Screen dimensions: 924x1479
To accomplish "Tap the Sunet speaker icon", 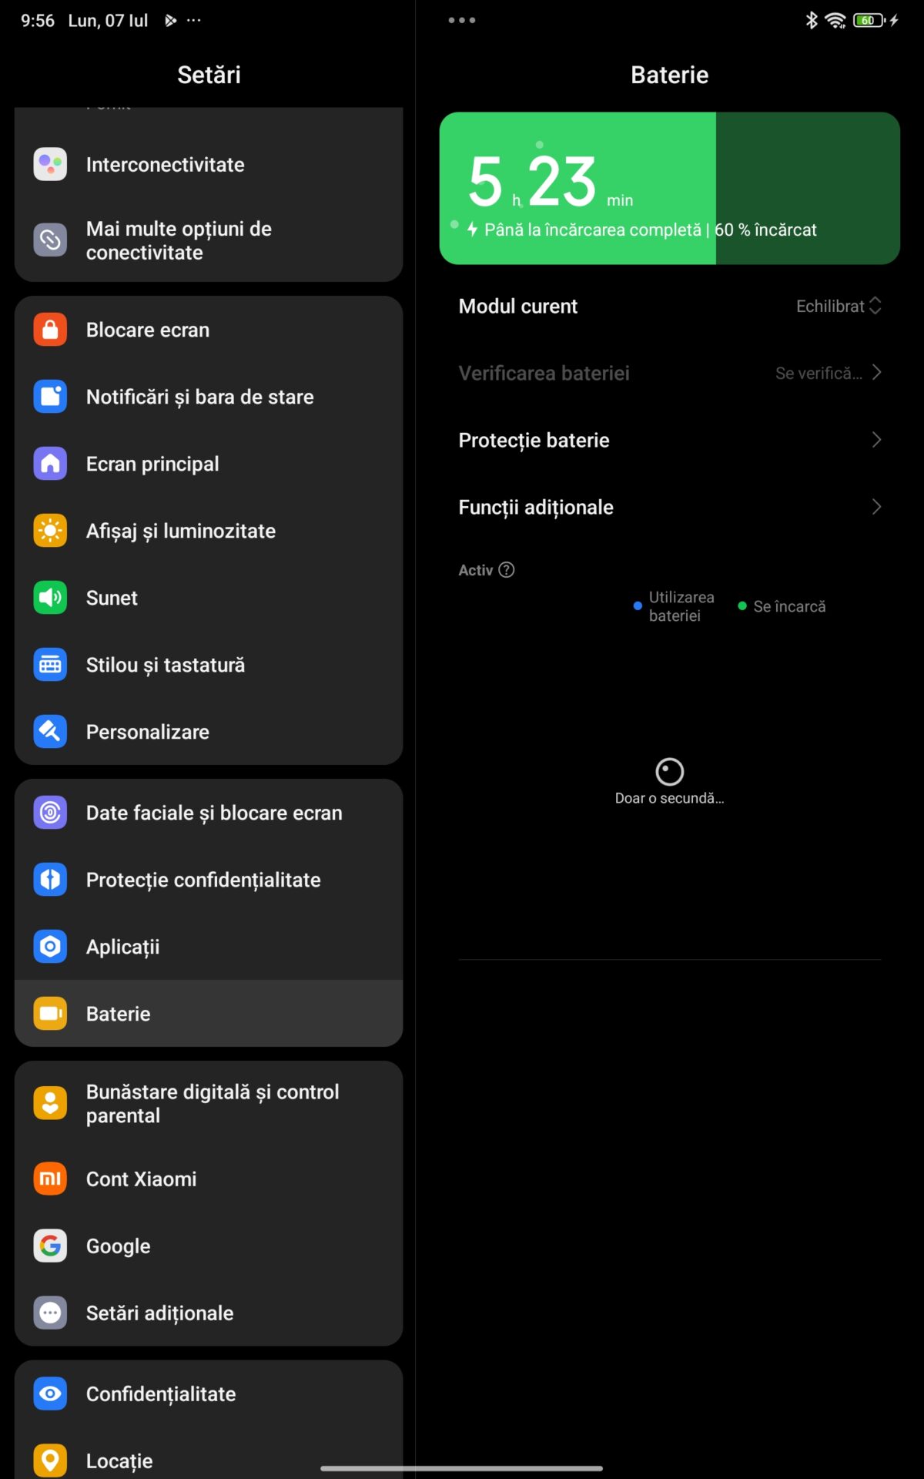I will (x=50, y=598).
